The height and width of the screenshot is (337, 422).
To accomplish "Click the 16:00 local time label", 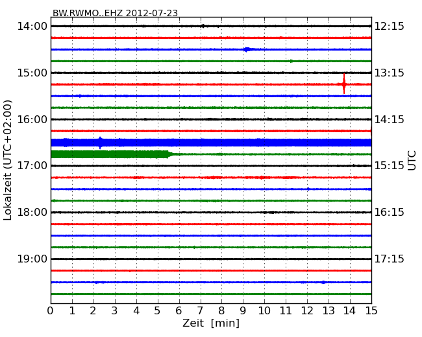I will 32,119.
